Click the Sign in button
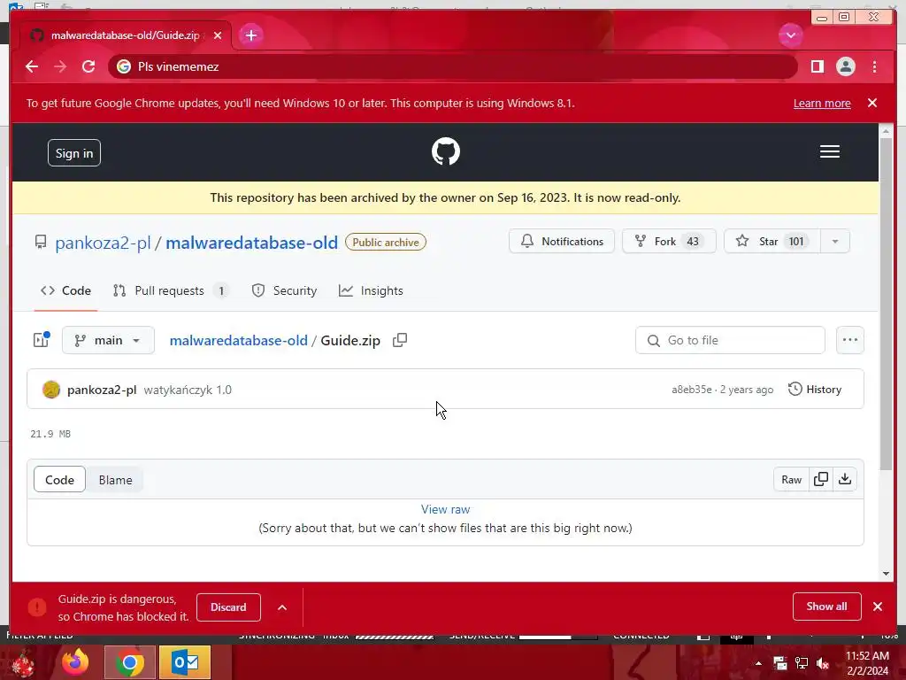 coord(74,152)
